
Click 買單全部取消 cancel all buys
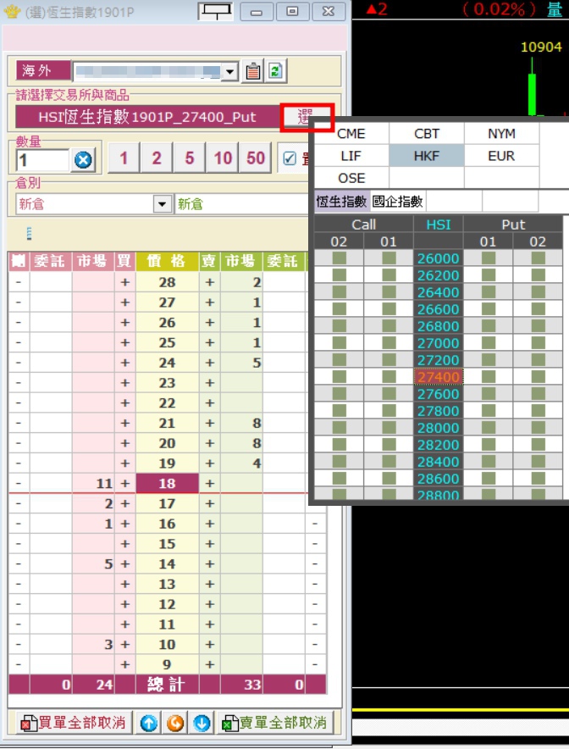[75, 724]
